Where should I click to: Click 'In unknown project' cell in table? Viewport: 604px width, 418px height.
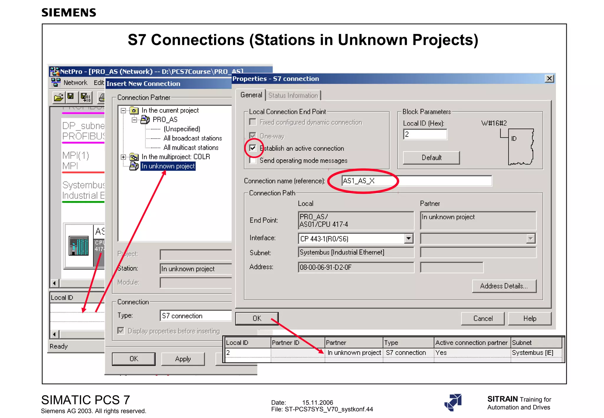(354, 353)
